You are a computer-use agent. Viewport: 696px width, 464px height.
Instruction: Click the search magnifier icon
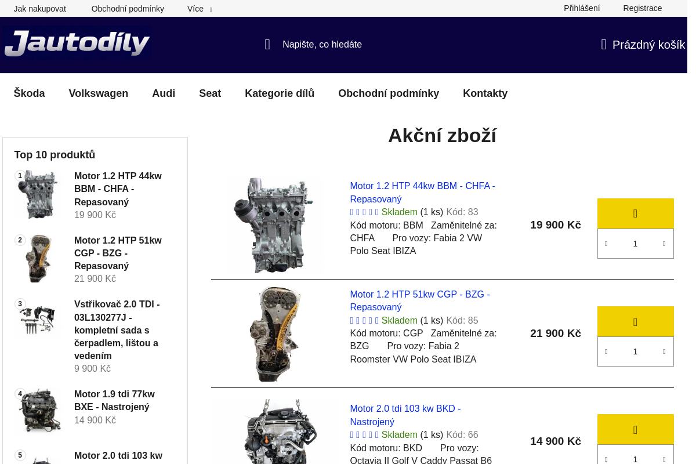pos(267,45)
